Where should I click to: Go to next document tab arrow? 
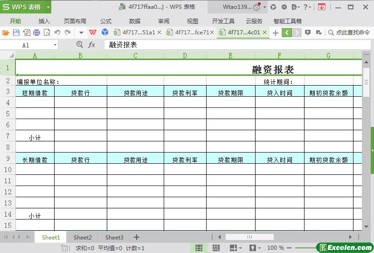coord(297,33)
